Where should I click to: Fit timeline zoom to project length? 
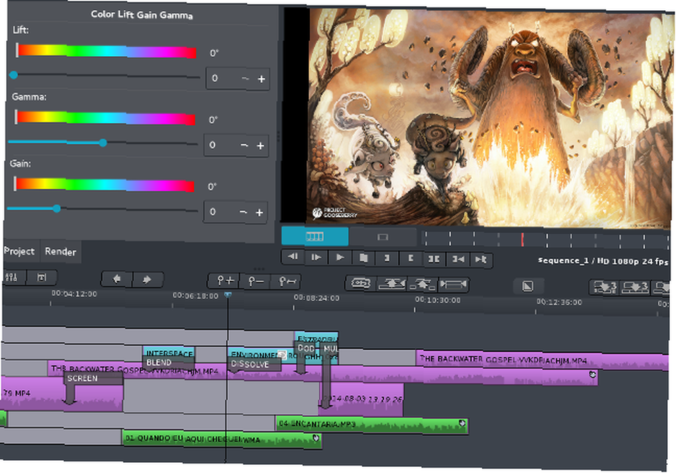point(286,281)
